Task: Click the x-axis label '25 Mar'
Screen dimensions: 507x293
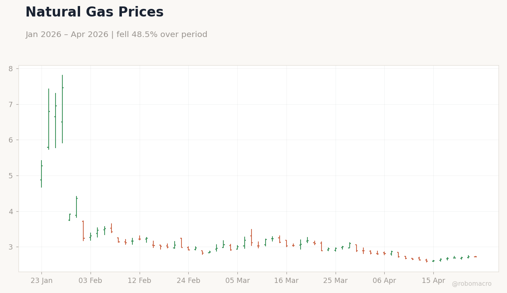Action: coord(336,281)
